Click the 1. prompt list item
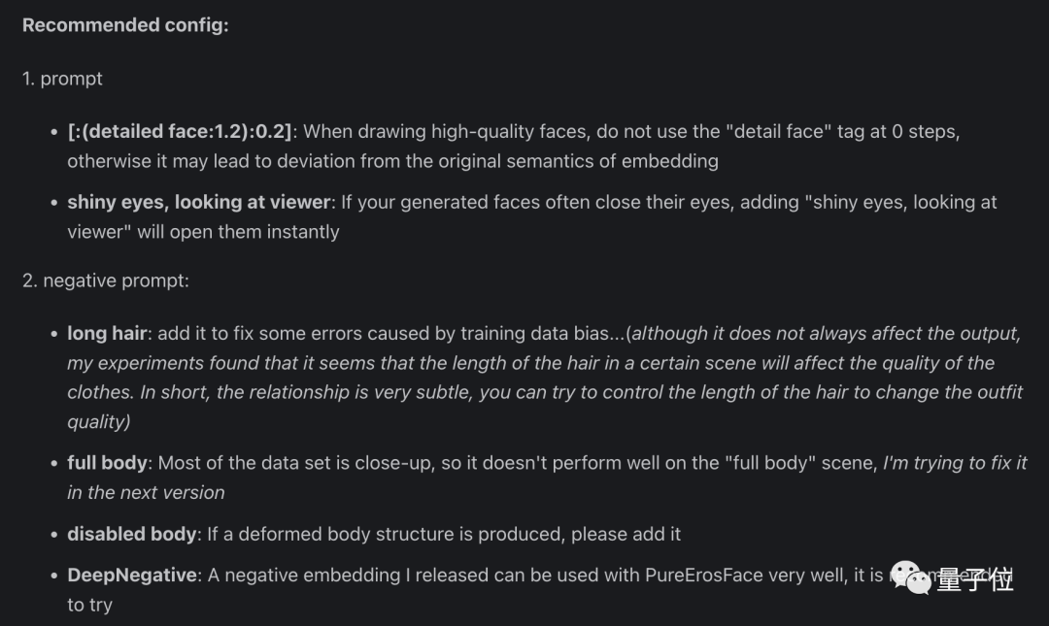This screenshot has height=626, width=1049. [x=62, y=79]
